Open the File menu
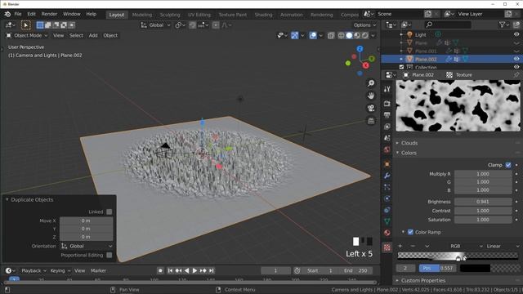Viewport: 523px width, 294px height. coord(18,14)
